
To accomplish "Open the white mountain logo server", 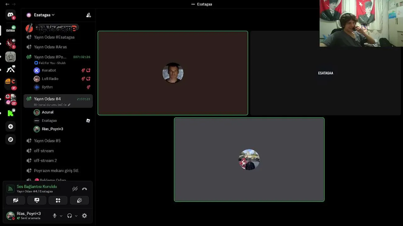I will (x=10, y=70).
